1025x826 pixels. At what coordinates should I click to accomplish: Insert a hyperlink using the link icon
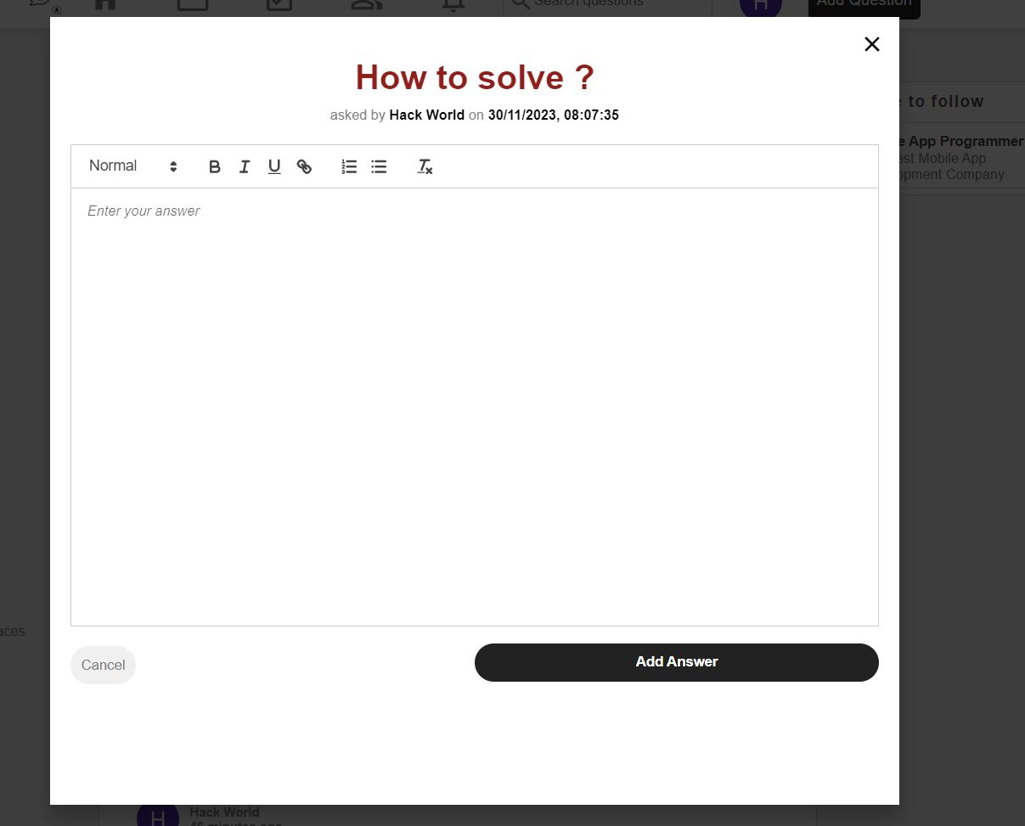pyautogui.click(x=304, y=166)
